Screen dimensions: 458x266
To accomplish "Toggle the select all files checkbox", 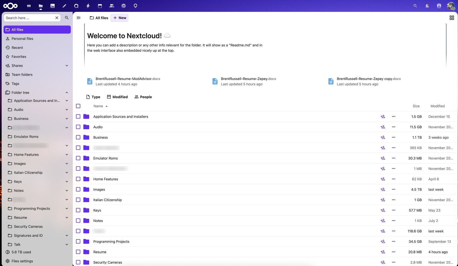I will point(78,106).
